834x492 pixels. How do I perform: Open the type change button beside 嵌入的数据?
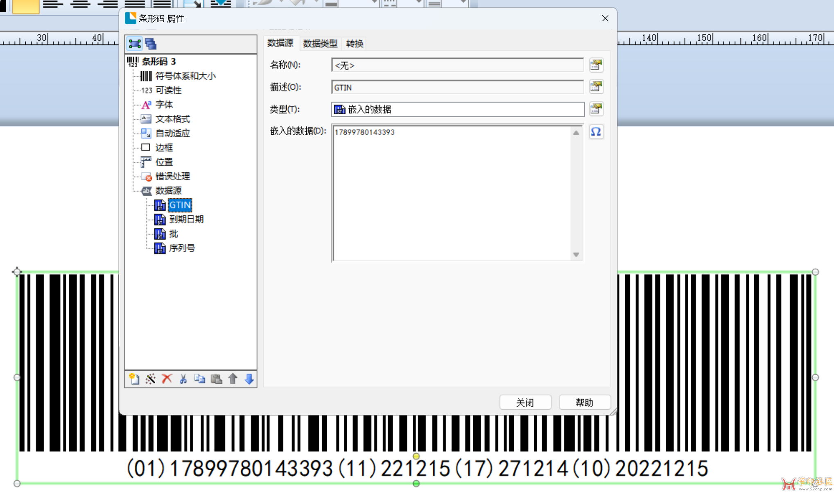tap(596, 109)
